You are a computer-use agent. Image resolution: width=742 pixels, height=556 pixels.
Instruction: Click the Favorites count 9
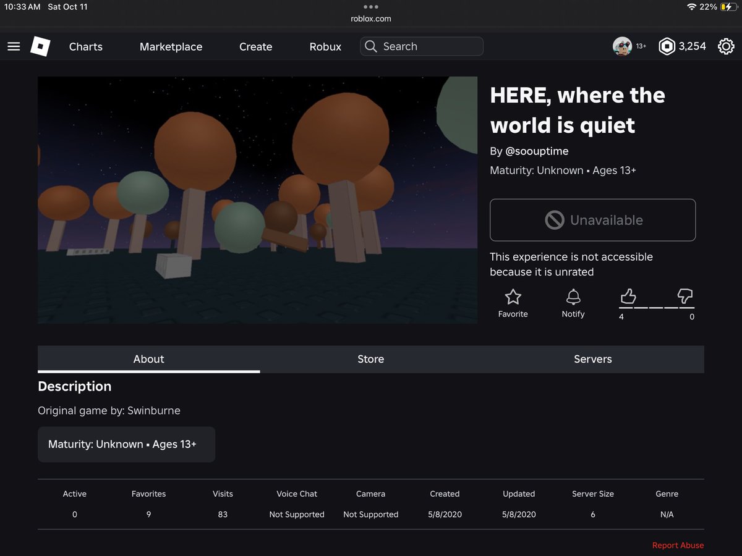click(x=148, y=514)
